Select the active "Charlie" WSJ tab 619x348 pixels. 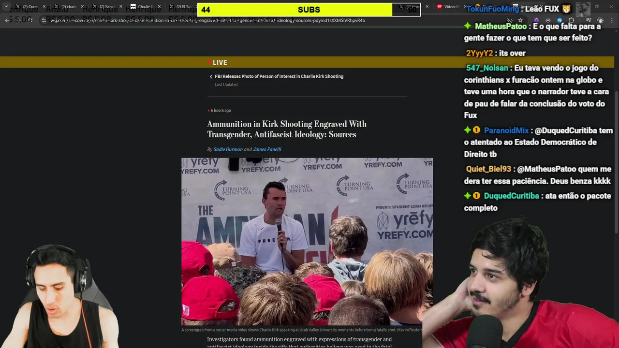click(144, 7)
